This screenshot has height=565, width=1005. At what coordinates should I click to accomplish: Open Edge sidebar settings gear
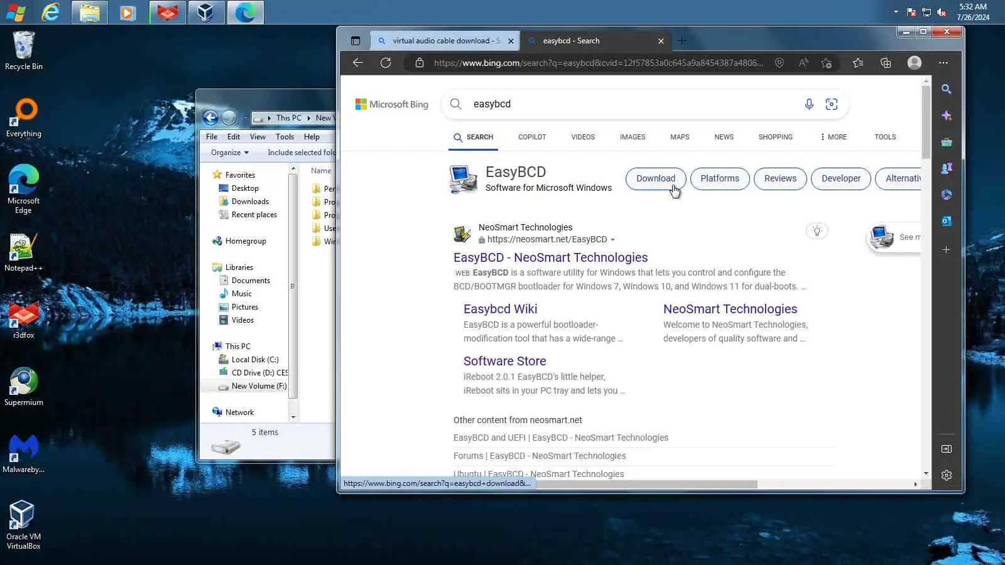[947, 475]
